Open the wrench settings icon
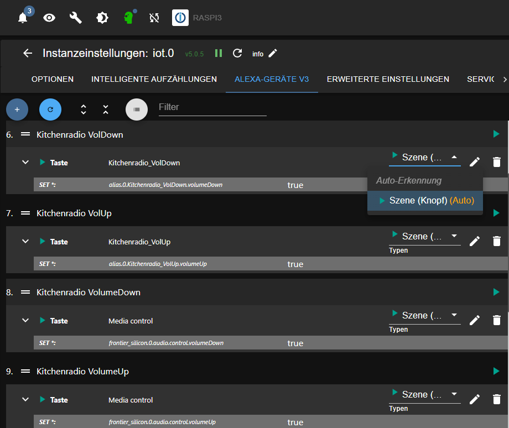The height and width of the screenshot is (428, 509). click(76, 18)
